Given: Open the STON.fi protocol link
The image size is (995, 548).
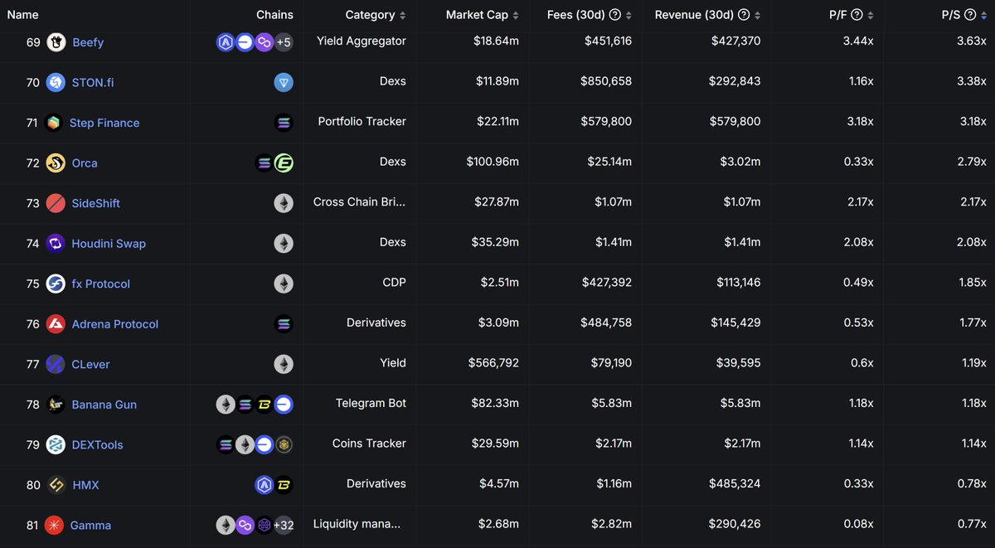Looking at the screenshot, I should [x=91, y=82].
